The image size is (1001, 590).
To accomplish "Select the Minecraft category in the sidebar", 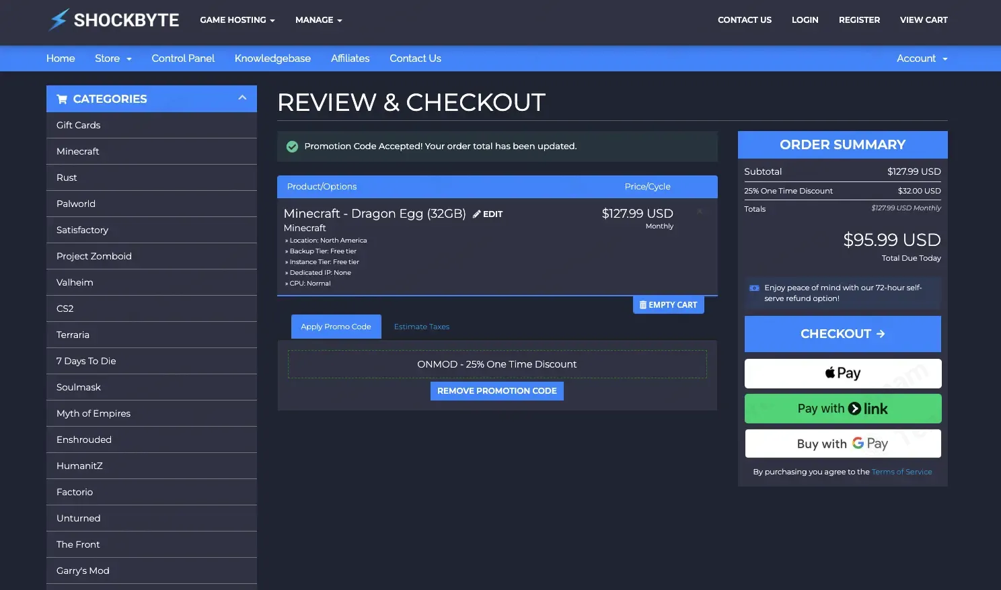I will click(151, 151).
